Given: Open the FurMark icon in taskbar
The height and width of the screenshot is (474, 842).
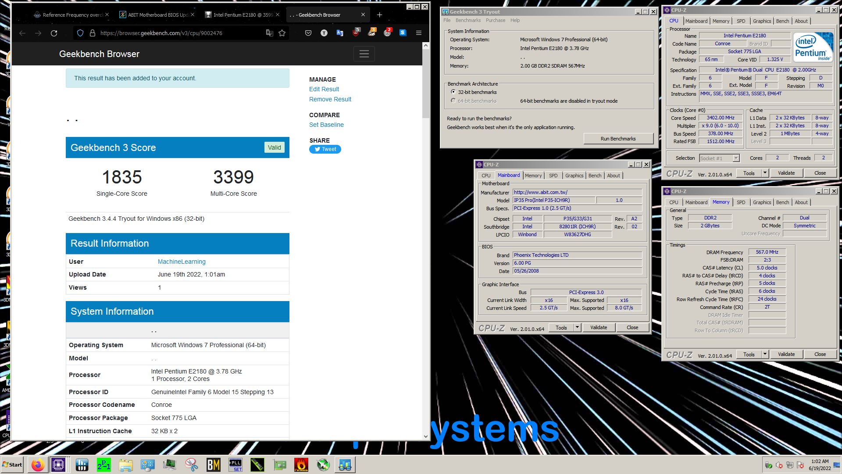Looking at the screenshot, I should pyautogui.click(x=301, y=465).
